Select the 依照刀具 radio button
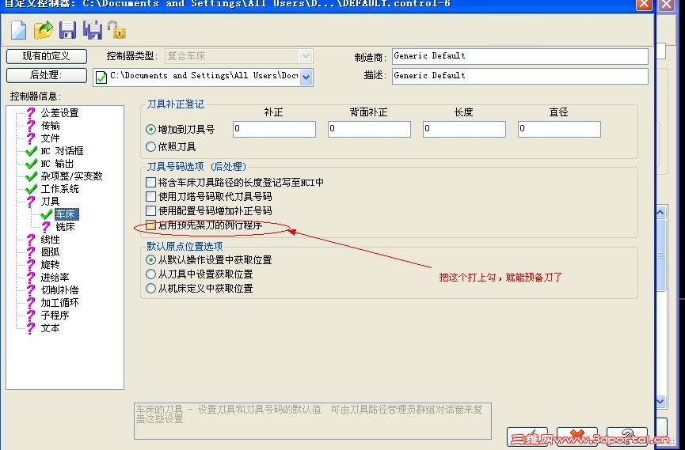This screenshot has height=450, width=685. pos(150,146)
